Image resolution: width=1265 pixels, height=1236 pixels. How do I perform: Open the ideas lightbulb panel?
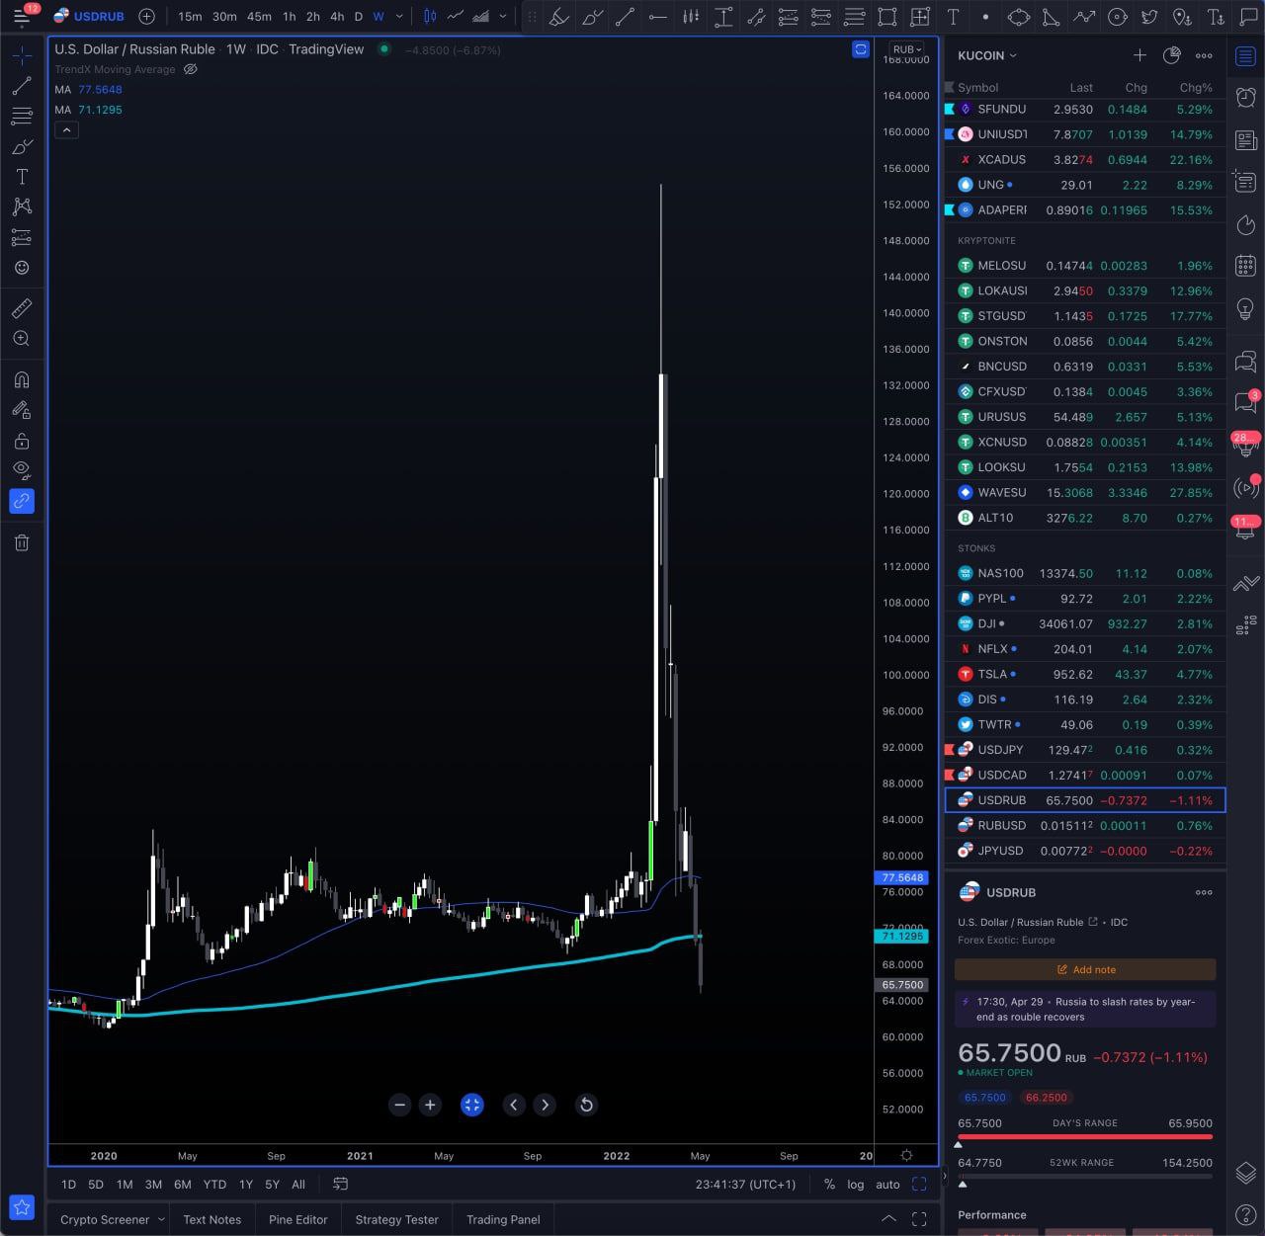(x=1245, y=310)
